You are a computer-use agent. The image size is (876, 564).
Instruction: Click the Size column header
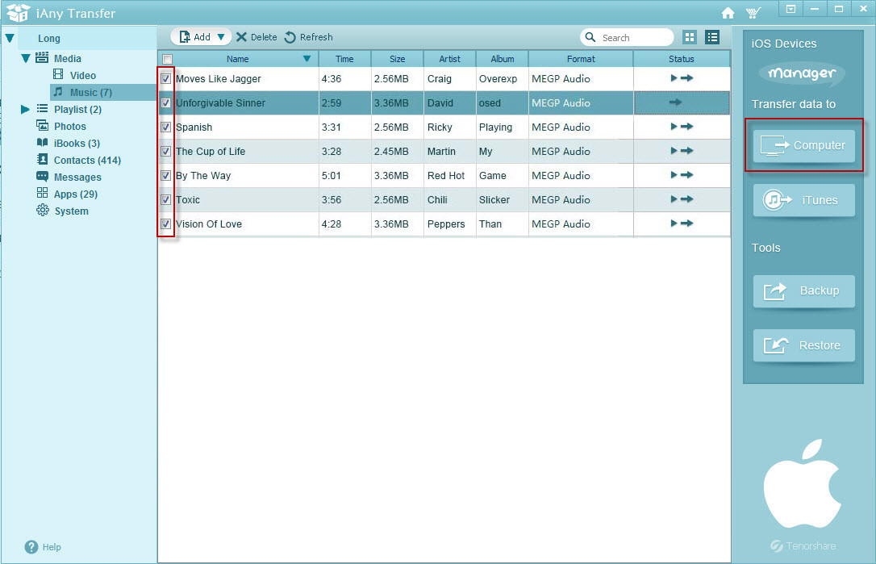[x=397, y=59]
